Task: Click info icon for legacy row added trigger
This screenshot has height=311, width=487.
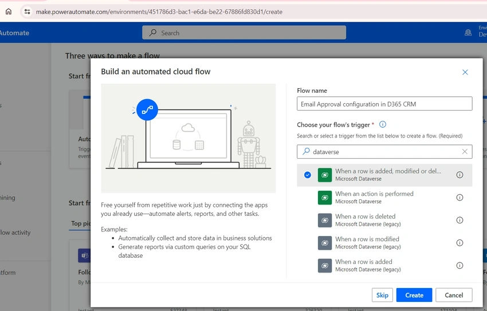Action: tap(459, 265)
